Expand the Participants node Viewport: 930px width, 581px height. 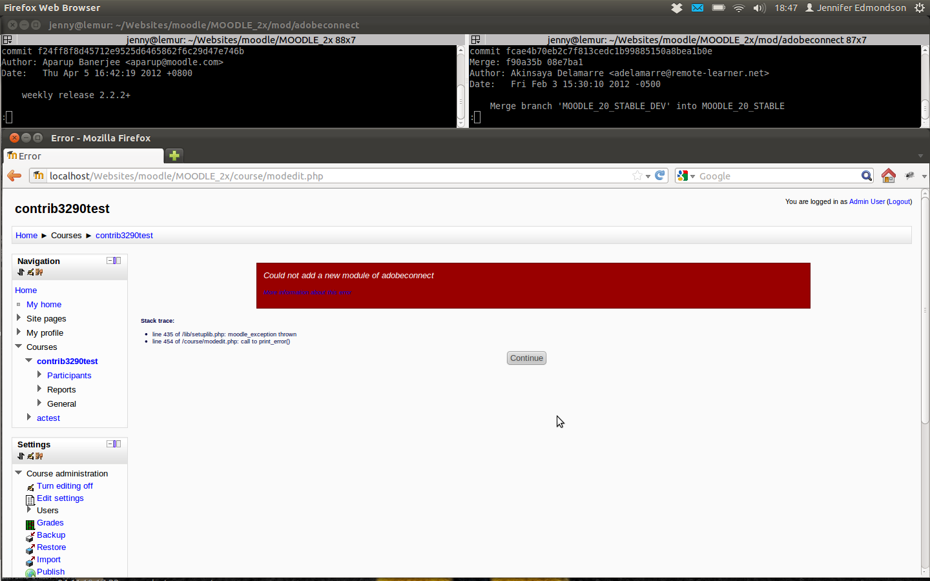point(39,374)
